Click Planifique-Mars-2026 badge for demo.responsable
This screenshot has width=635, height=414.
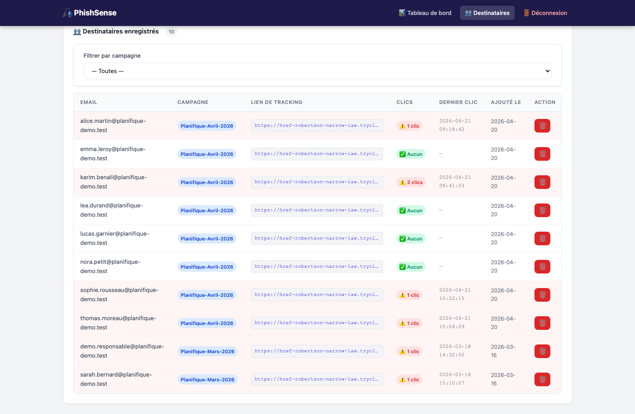(208, 351)
